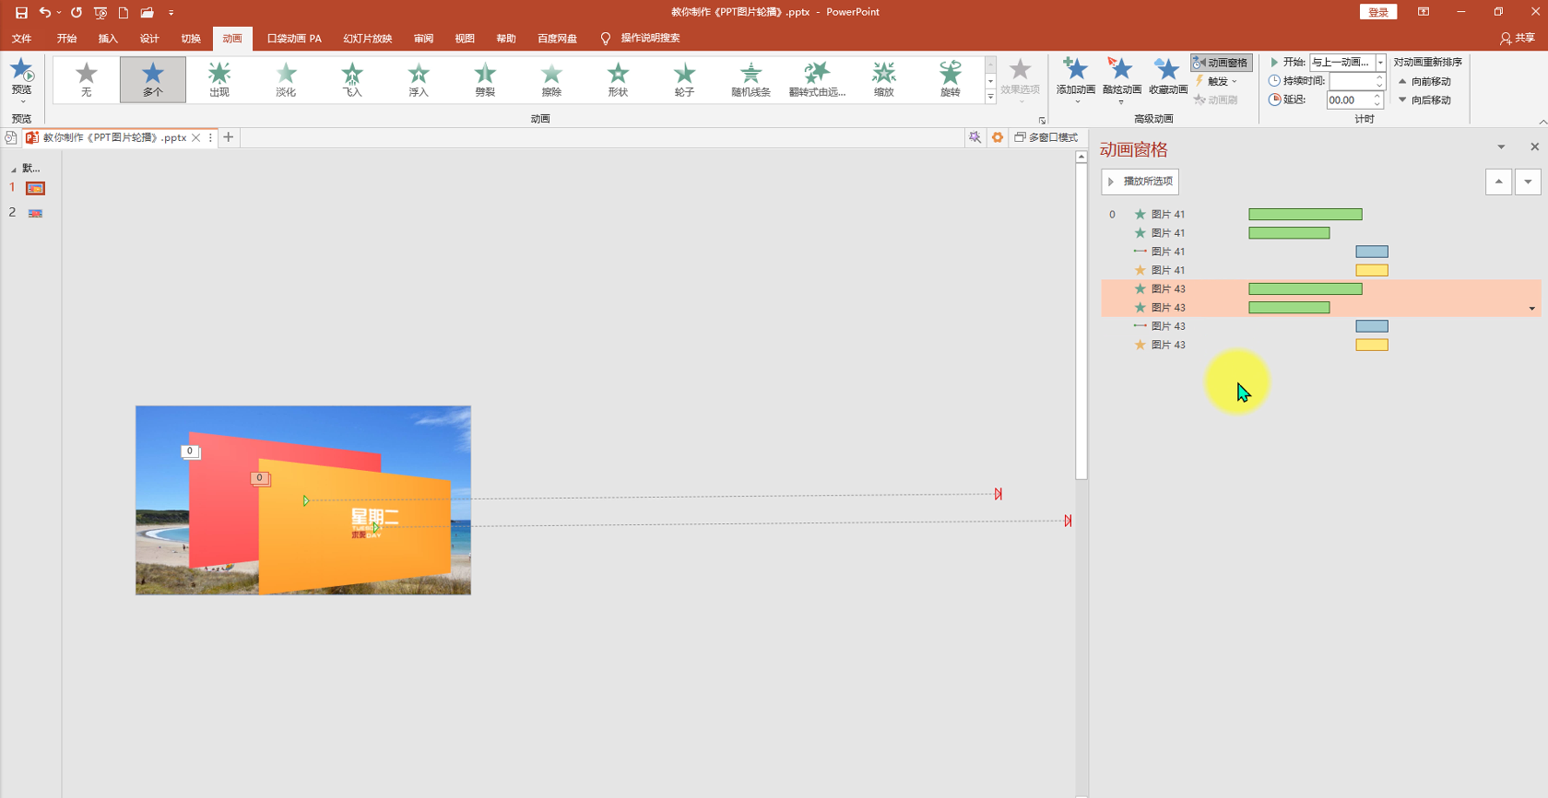Open dropdown arrow on selected 图片 43 row
Image resolution: width=1548 pixels, height=798 pixels.
pos(1532,308)
